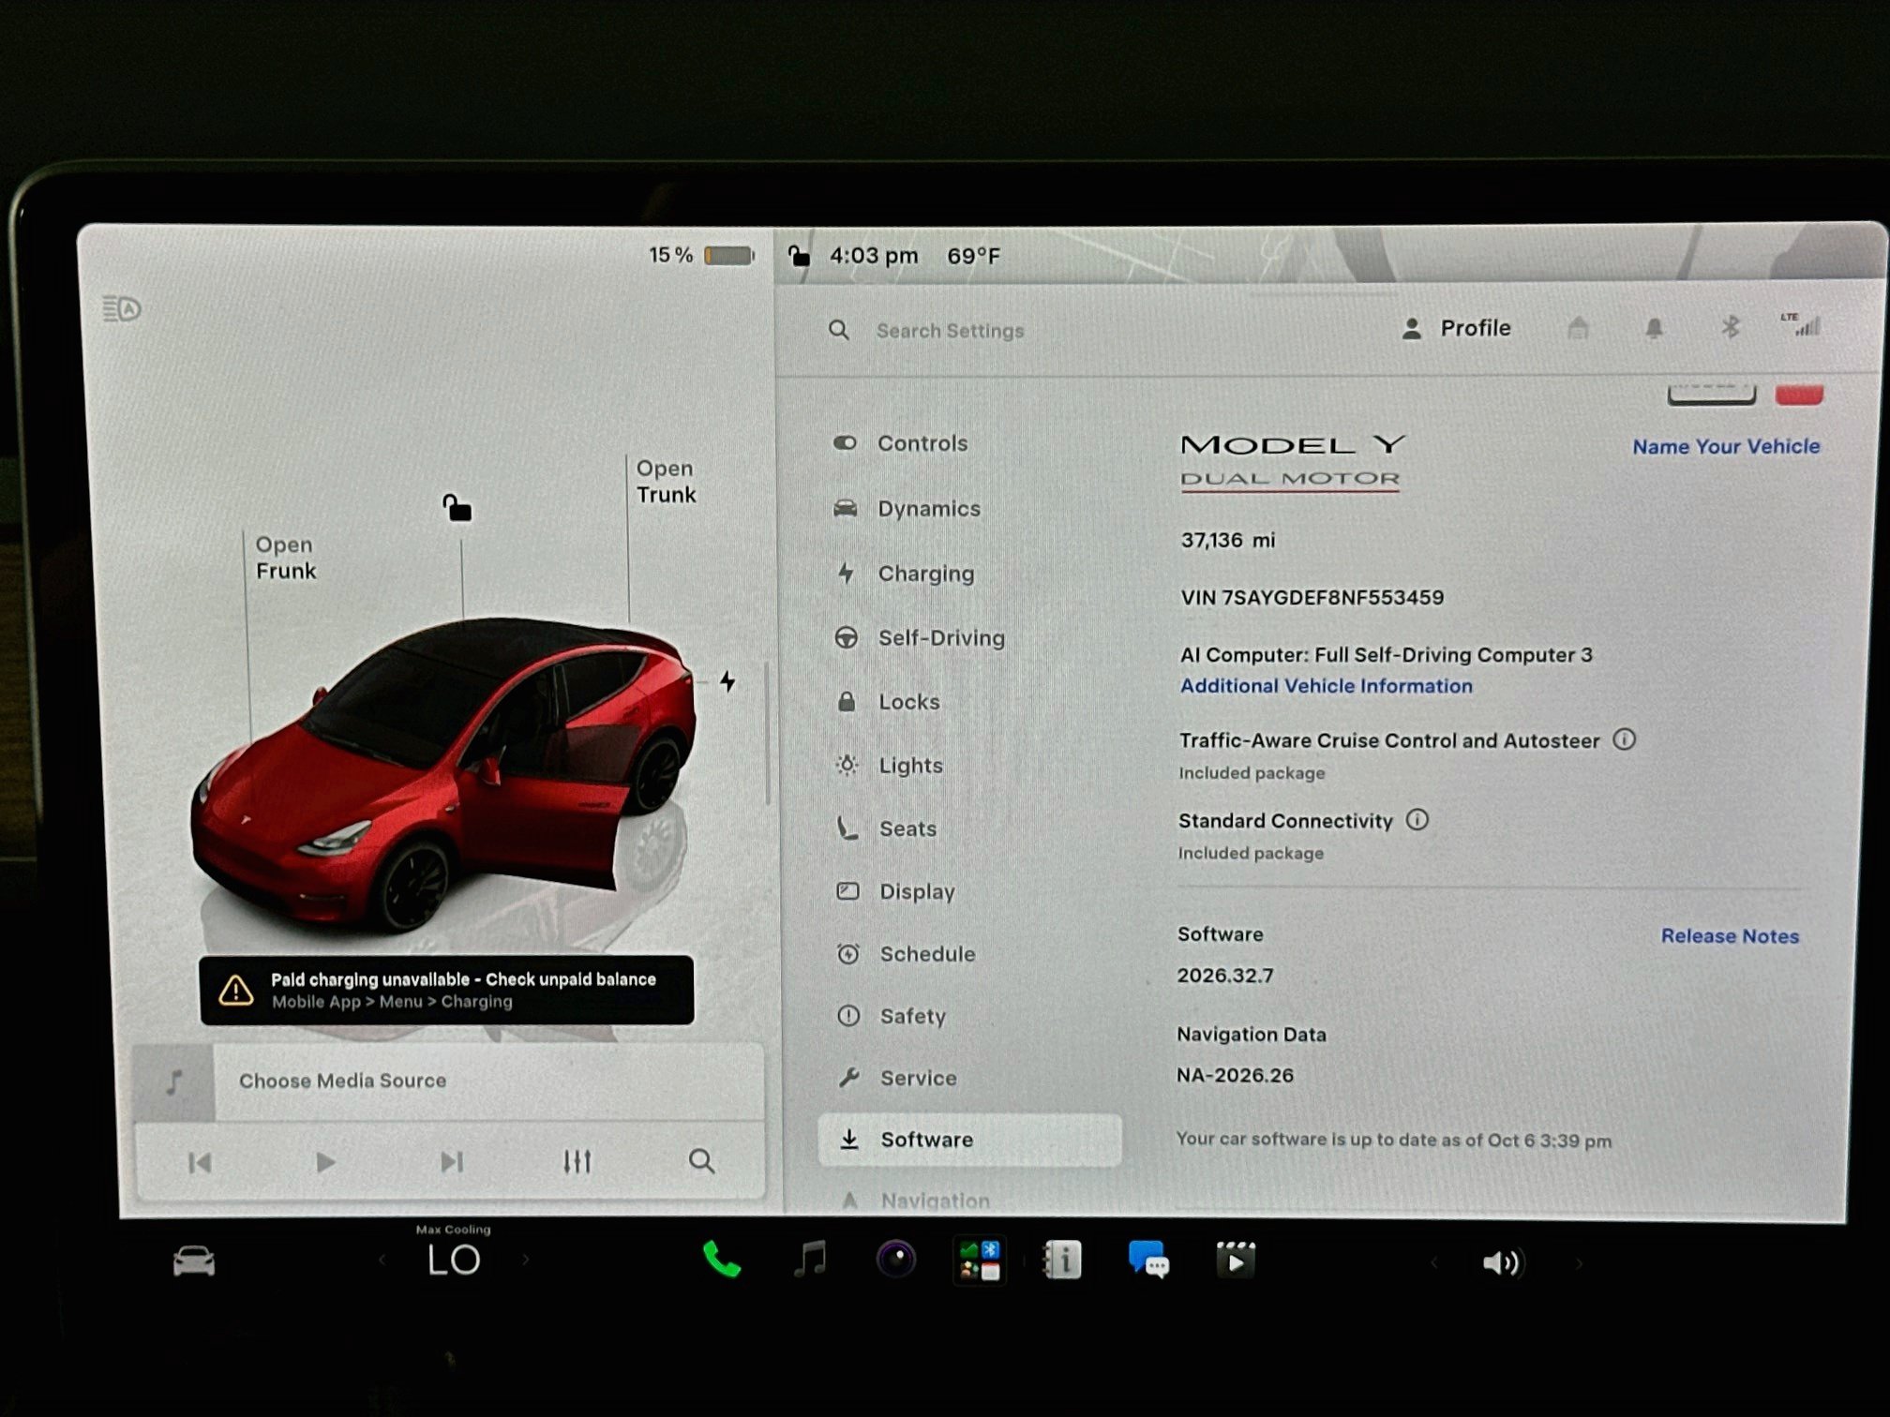Screen dimensions: 1890x1417
Task: Increase volume with the right chevron
Action: point(1580,1263)
